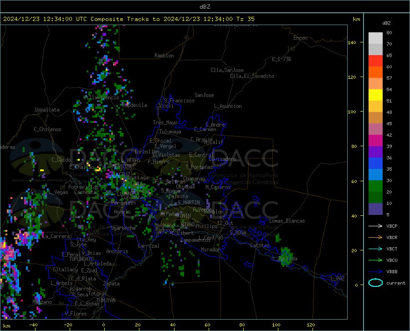Click the Ramblon label in the north
The height and width of the screenshot is (331, 410).
(x=164, y=56)
